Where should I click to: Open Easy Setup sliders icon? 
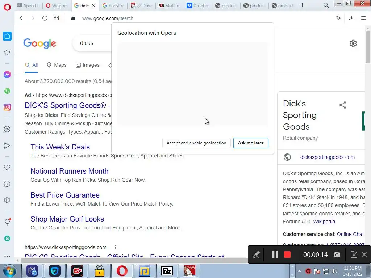point(363,18)
